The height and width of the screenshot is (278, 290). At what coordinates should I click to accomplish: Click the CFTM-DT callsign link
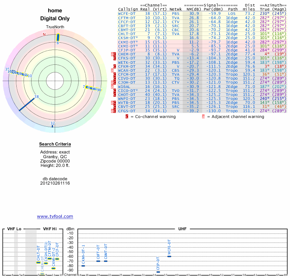pyautogui.click(x=127, y=18)
